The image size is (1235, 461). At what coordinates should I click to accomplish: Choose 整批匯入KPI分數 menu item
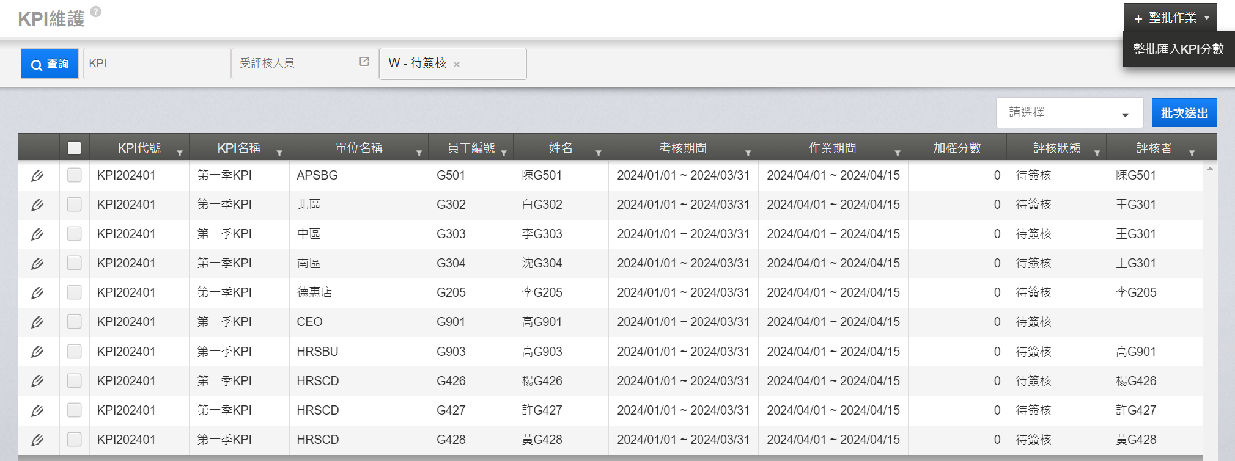1178,49
